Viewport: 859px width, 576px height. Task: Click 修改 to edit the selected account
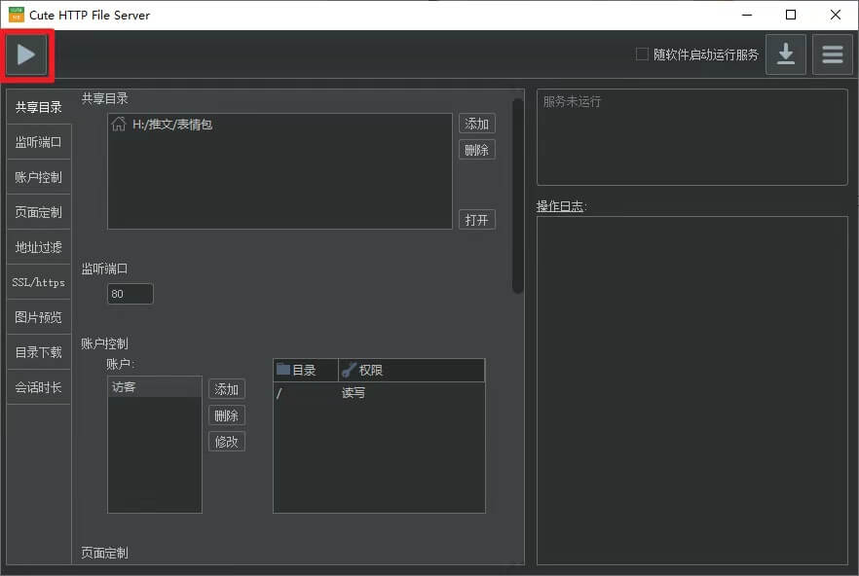[226, 441]
